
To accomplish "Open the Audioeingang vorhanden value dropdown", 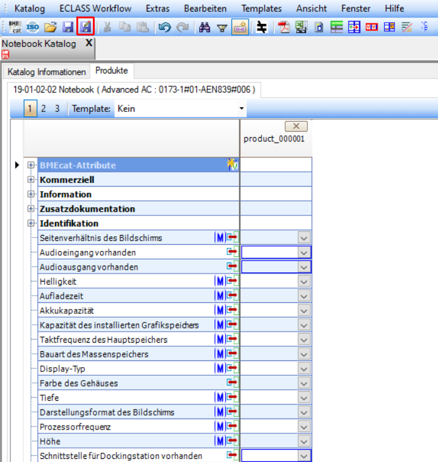I will 304,252.
